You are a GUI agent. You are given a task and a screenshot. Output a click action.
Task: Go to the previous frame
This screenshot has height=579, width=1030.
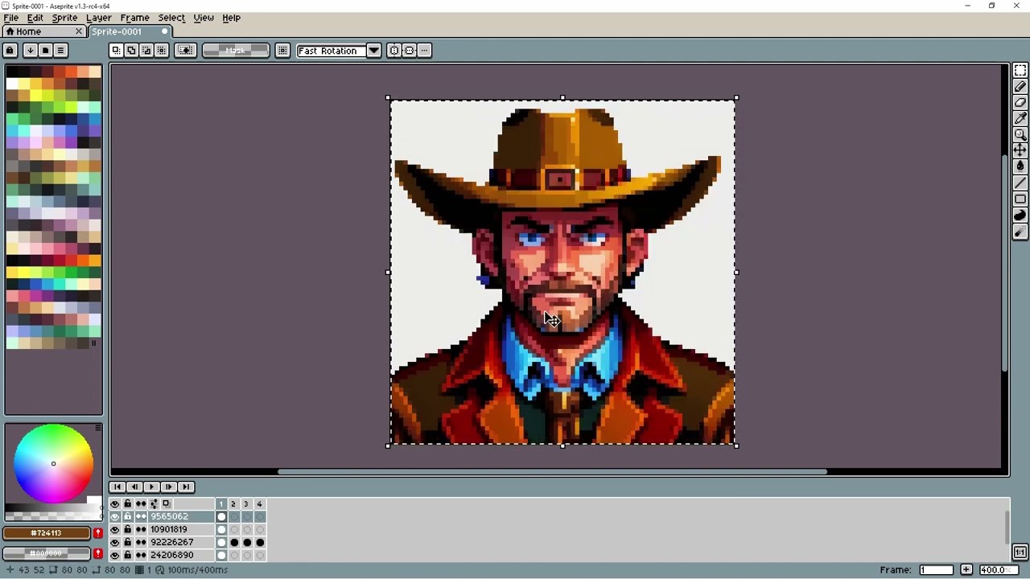coord(134,487)
